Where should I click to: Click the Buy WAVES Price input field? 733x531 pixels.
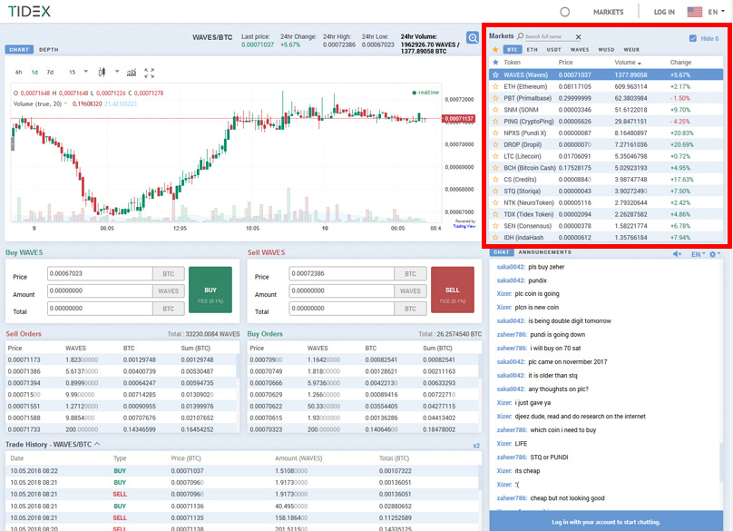pos(100,274)
